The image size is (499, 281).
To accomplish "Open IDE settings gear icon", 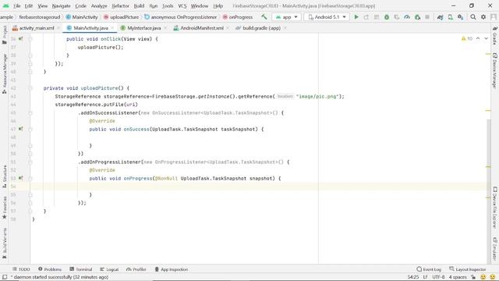I will point(483,17).
